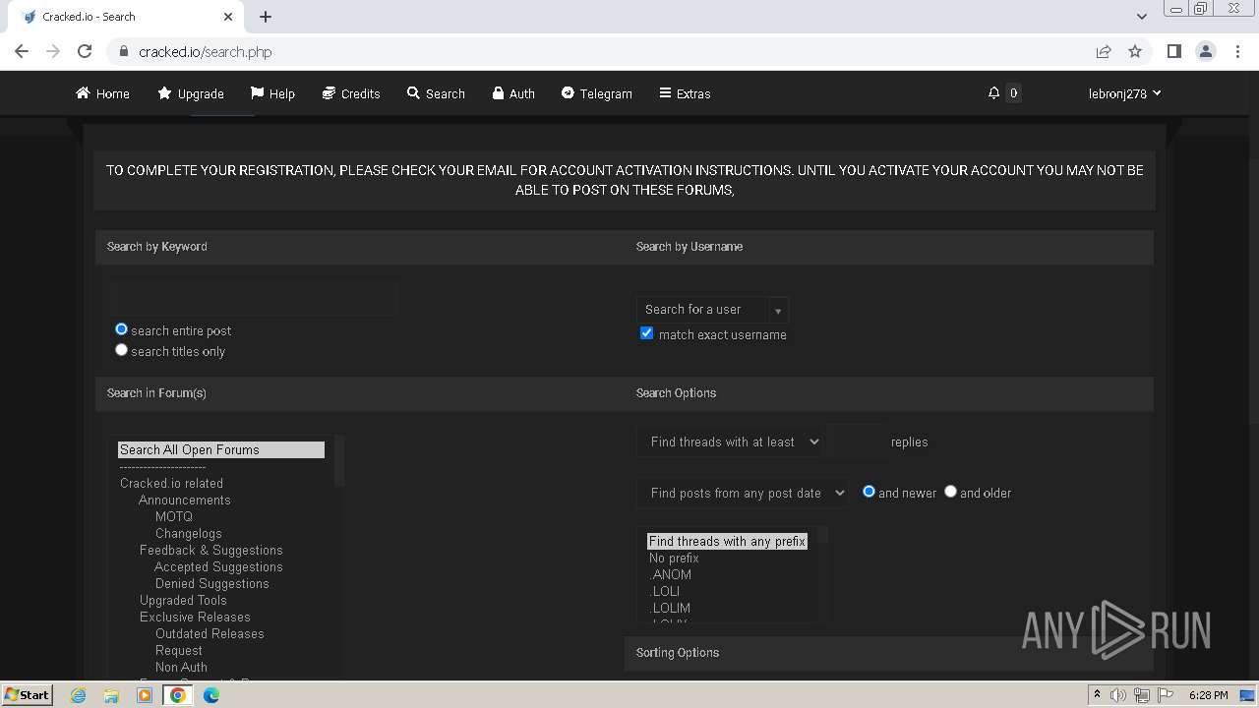1259x708 pixels.
Task: Expand the Extras menu
Action: point(685,93)
